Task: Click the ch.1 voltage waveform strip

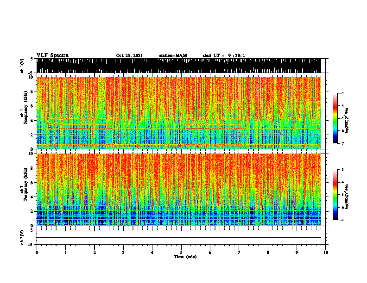Action: pos(178,66)
